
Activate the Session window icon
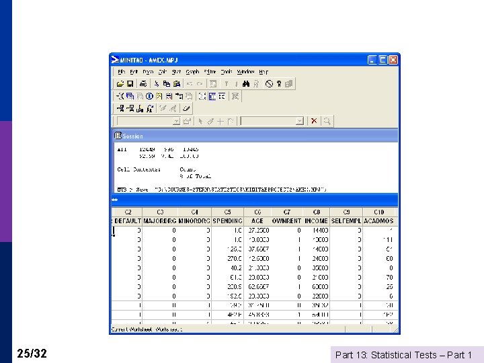pyautogui.click(x=202, y=96)
